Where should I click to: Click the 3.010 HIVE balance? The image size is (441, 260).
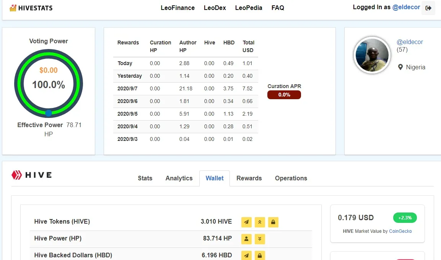point(216,222)
